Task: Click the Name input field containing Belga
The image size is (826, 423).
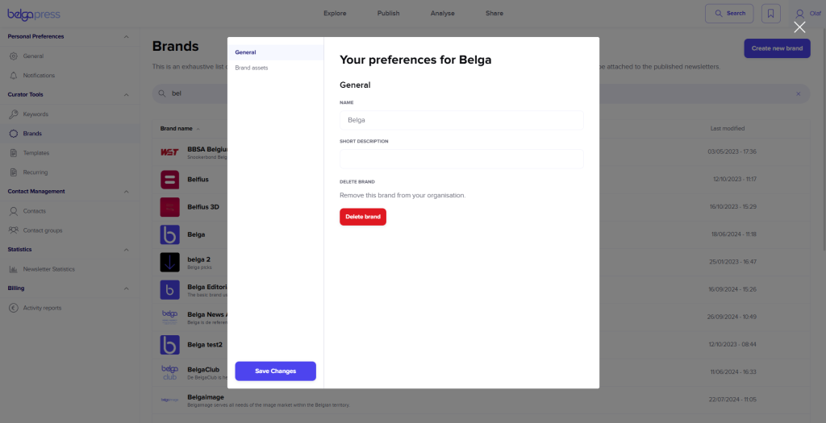Action: pyautogui.click(x=461, y=120)
